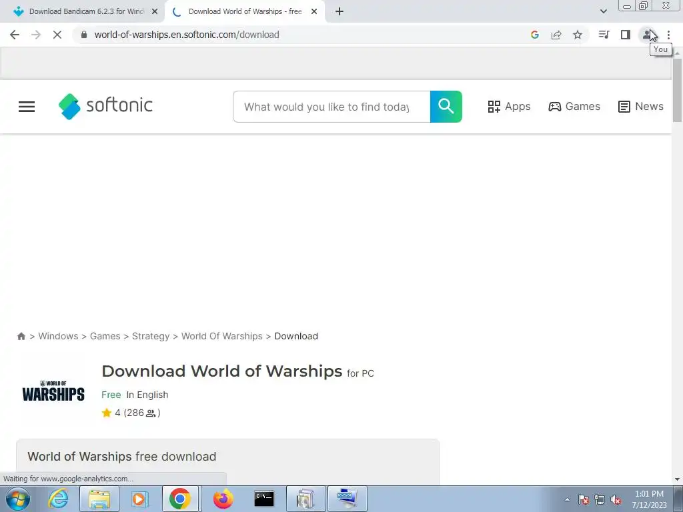
Task: Go to the Softonic homepage via the logo
Action: pyautogui.click(x=106, y=106)
